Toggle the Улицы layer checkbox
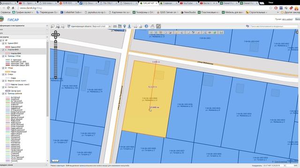The height and width of the screenshot is (168, 300). pos(3,68)
